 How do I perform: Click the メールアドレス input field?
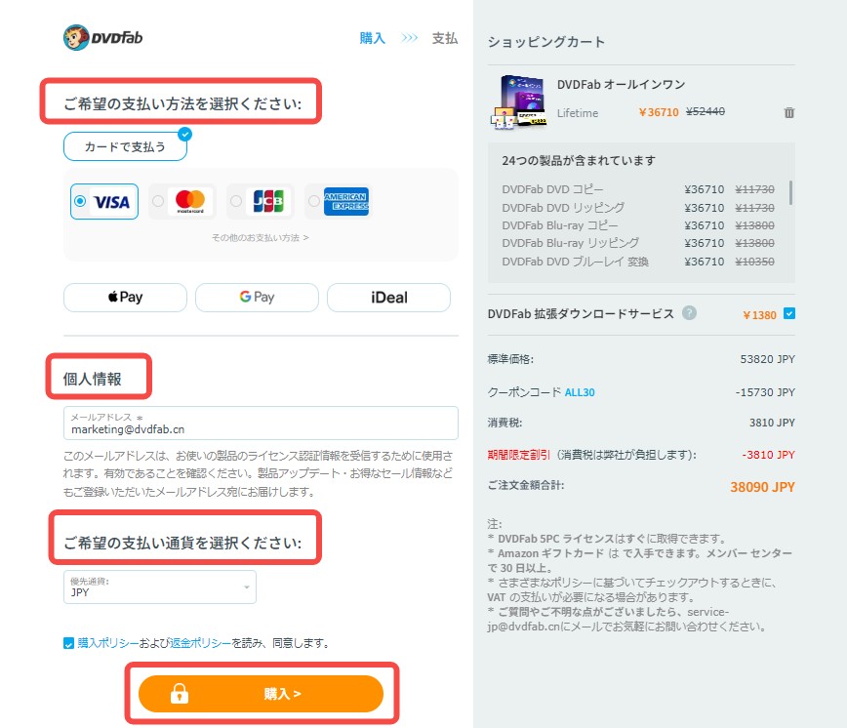261,423
